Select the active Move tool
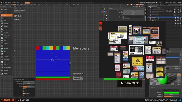Viewport: 182px width, 102px height. tap(6, 15)
